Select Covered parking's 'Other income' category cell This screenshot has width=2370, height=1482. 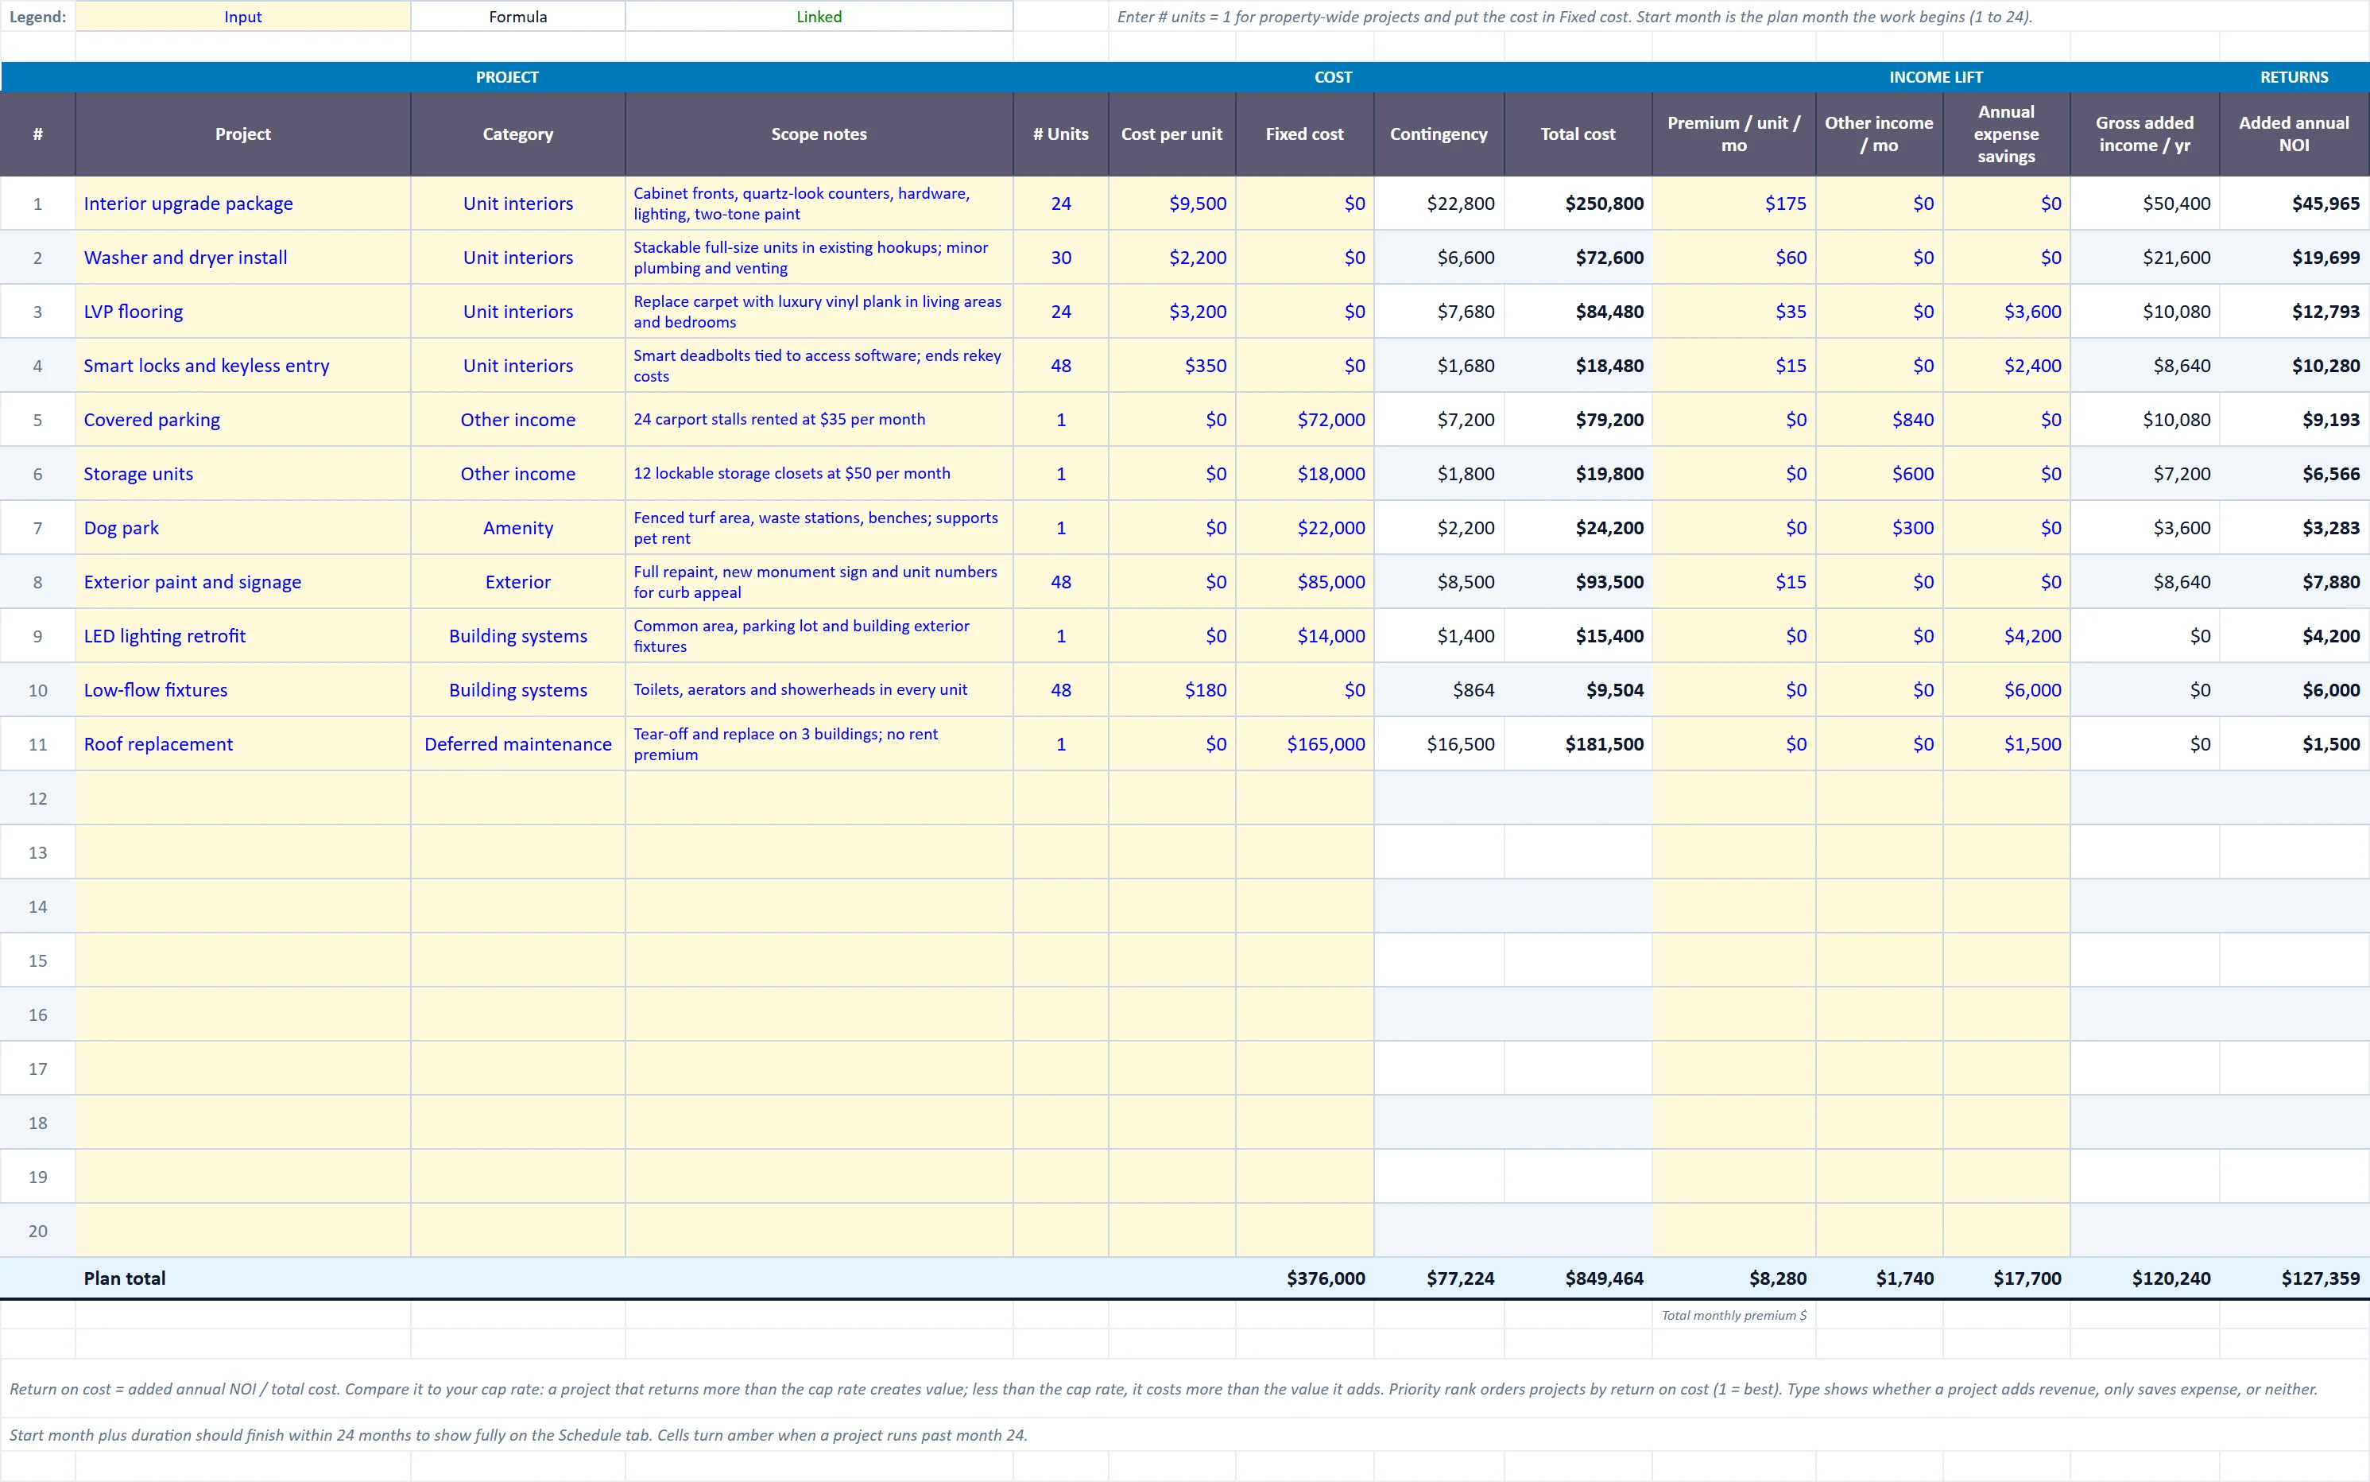(x=517, y=420)
